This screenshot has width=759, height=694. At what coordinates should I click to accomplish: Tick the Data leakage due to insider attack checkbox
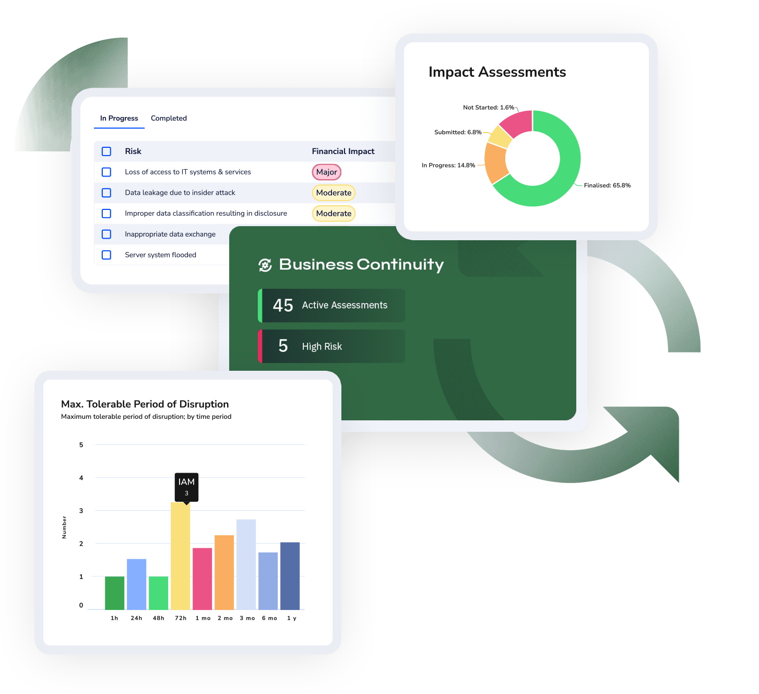106,193
